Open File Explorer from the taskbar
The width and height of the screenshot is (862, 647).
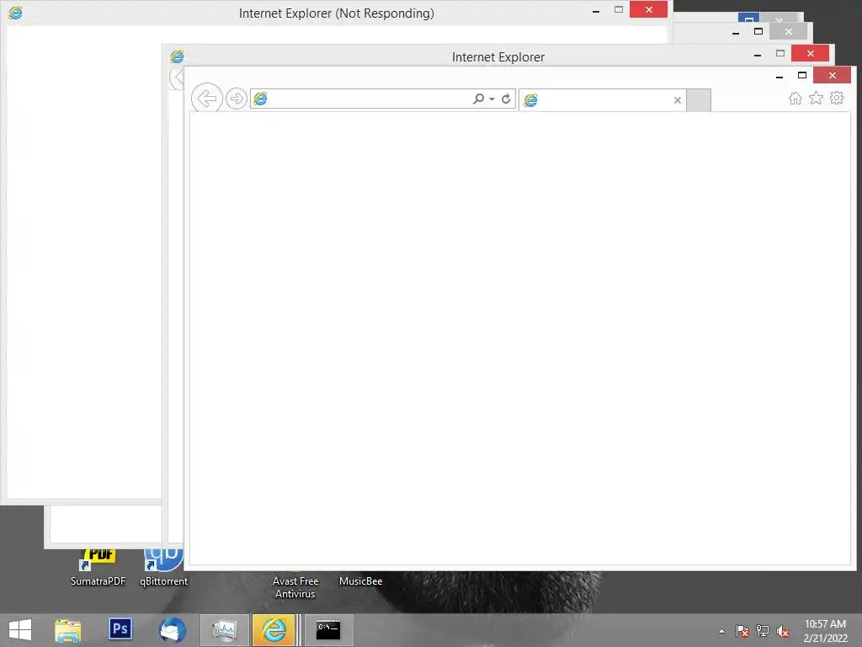pos(67,630)
